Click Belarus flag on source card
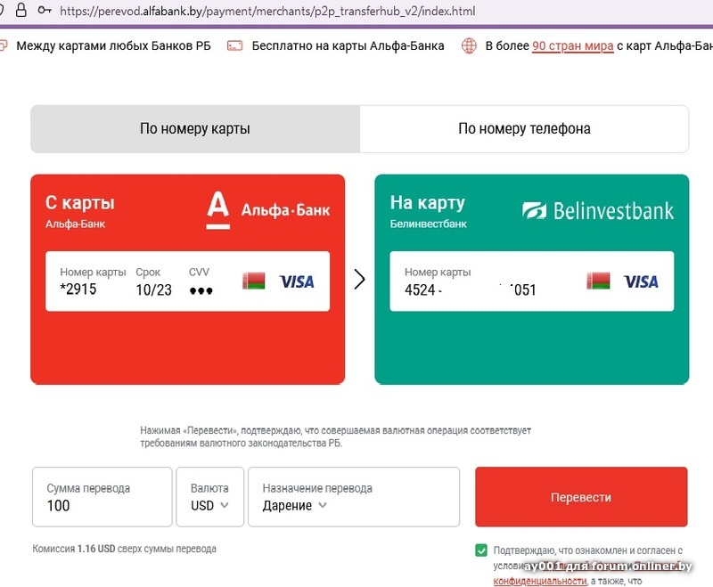 [x=254, y=281]
